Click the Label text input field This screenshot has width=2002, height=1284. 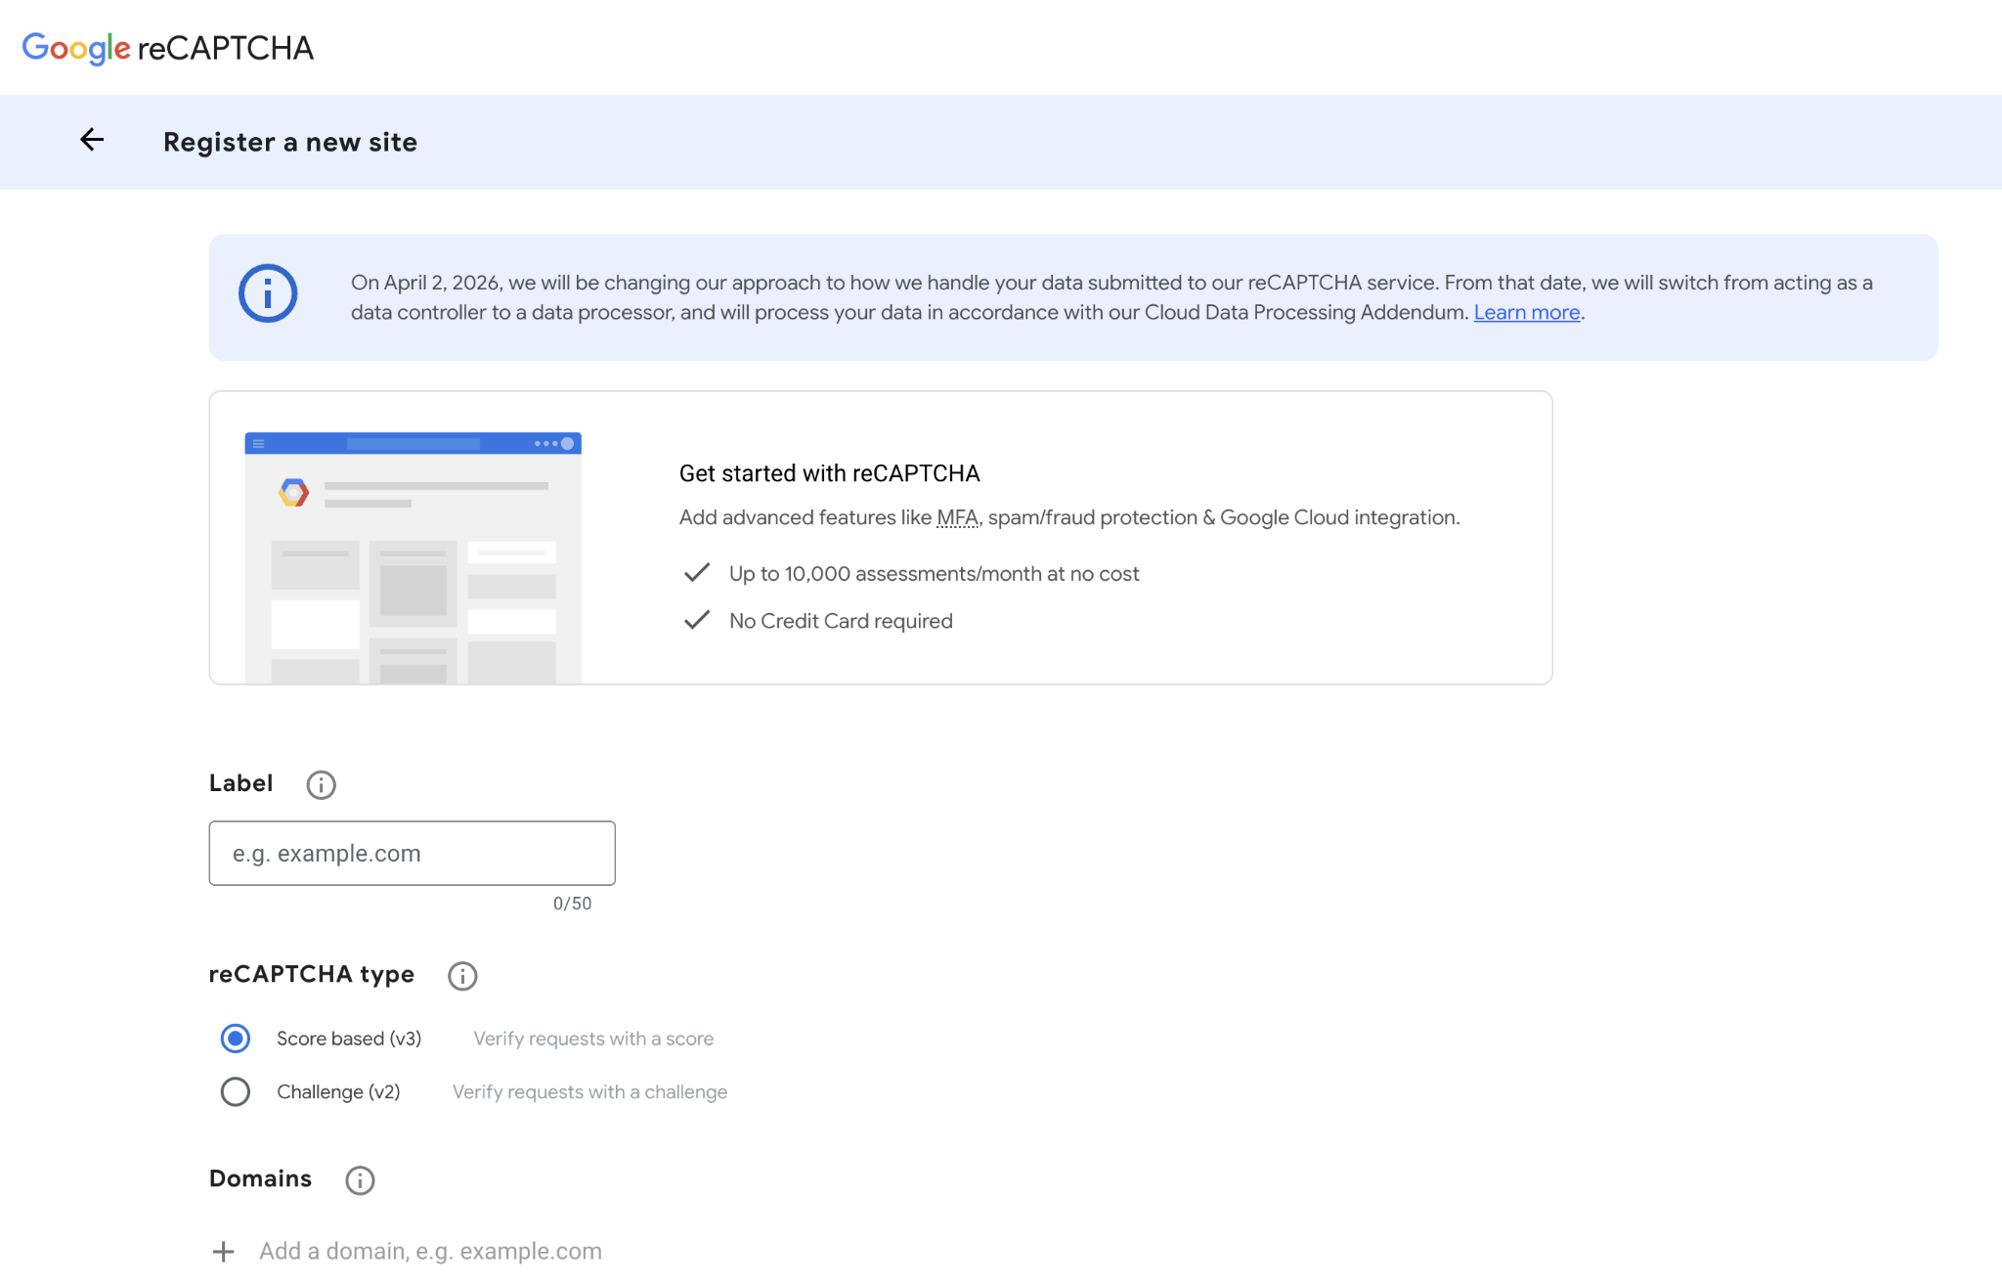[x=412, y=853]
